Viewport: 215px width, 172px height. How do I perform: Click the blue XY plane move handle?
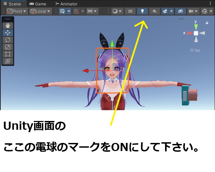click(116, 67)
